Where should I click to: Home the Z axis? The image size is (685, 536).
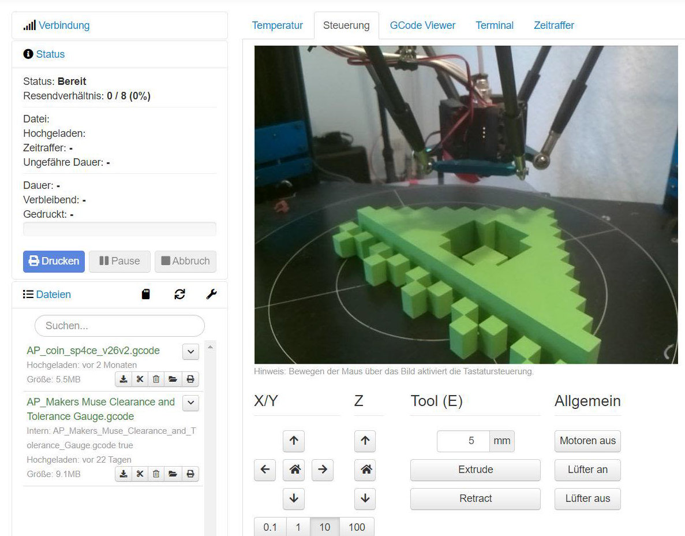(365, 470)
